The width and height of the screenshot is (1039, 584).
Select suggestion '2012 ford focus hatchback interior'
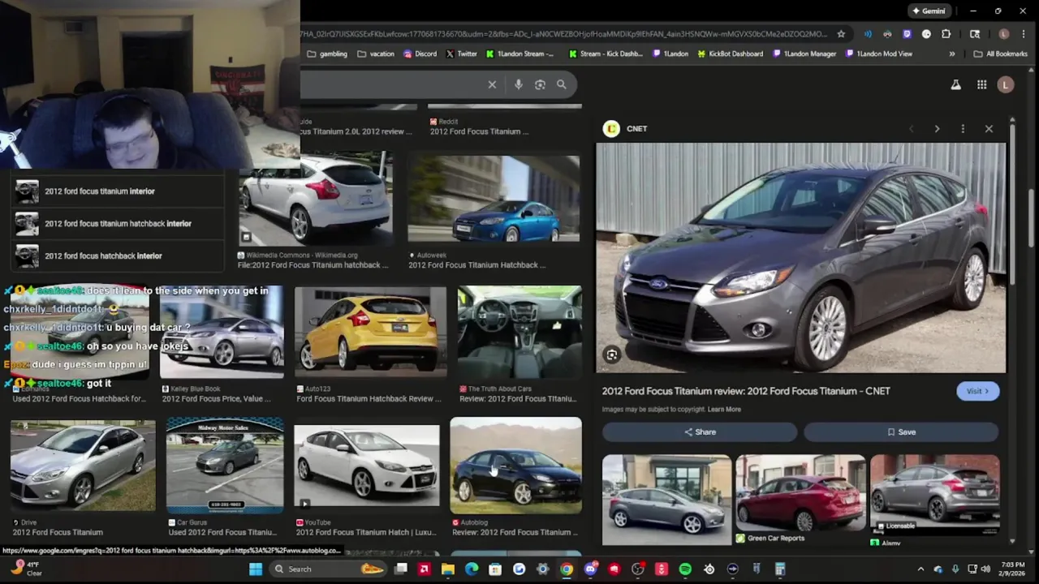[x=118, y=256]
